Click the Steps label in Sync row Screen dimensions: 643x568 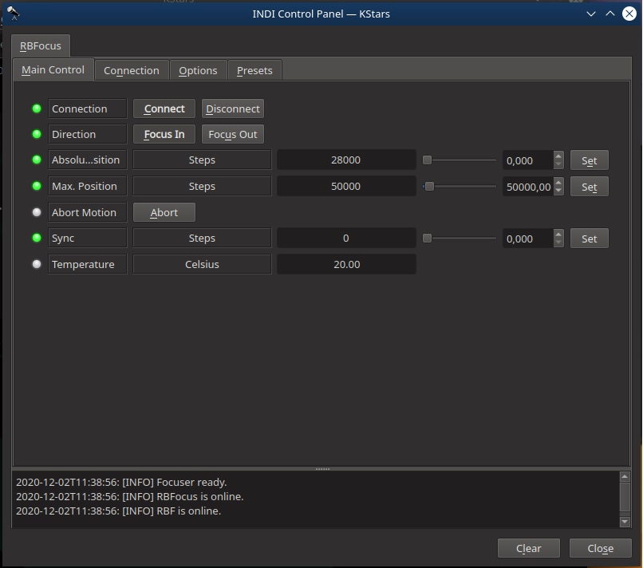(x=202, y=238)
